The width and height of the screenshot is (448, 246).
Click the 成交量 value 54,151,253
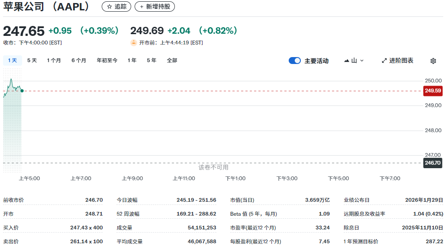202,228
